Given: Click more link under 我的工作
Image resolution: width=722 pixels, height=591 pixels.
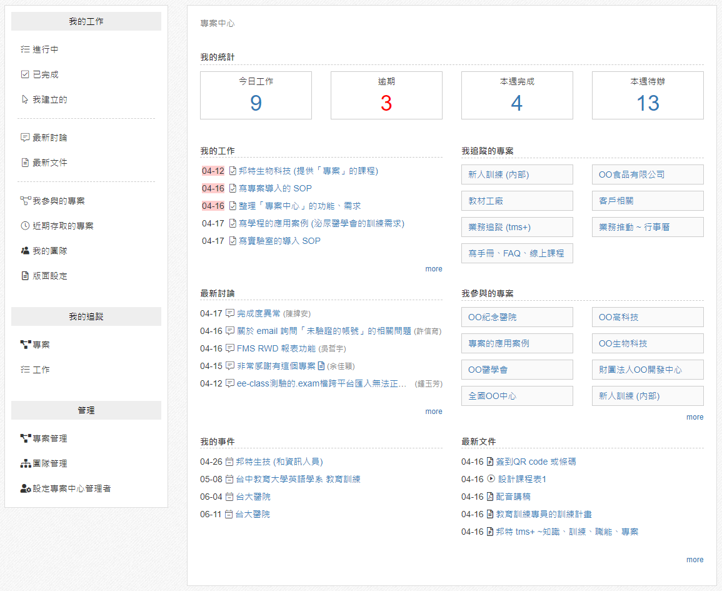Looking at the screenshot, I should click(433, 269).
